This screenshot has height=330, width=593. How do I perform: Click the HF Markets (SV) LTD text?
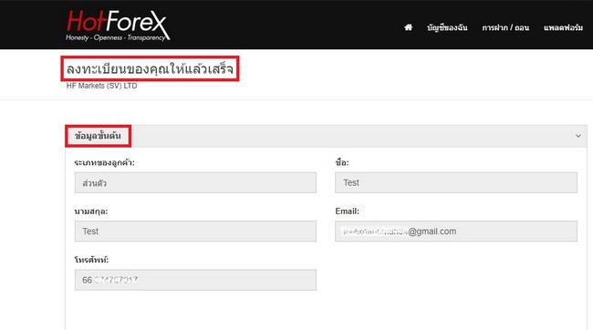click(102, 86)
